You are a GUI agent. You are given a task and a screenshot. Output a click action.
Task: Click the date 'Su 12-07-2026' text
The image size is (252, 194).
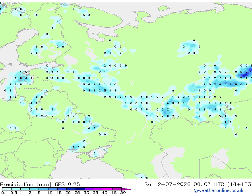tap(167, 184)
